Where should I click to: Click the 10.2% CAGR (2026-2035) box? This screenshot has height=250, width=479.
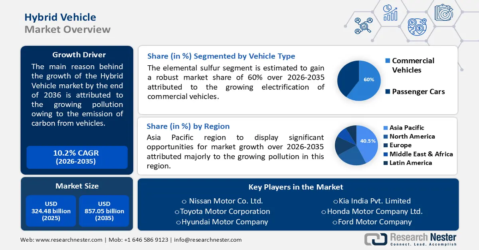click(x=77, y=157)
